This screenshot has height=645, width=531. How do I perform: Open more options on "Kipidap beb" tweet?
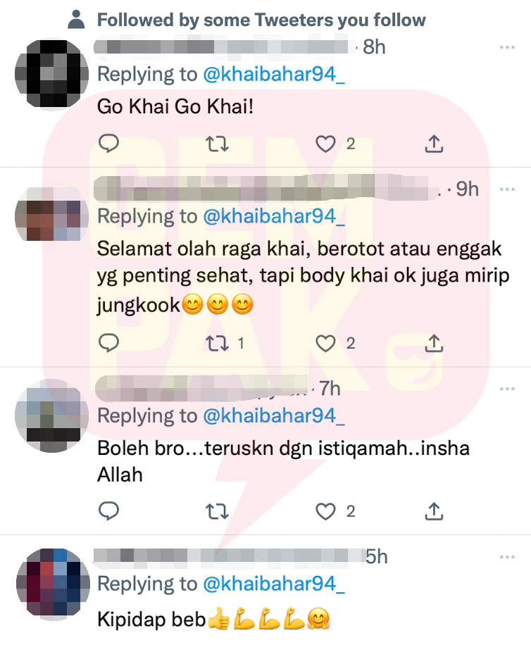(507, 557)
